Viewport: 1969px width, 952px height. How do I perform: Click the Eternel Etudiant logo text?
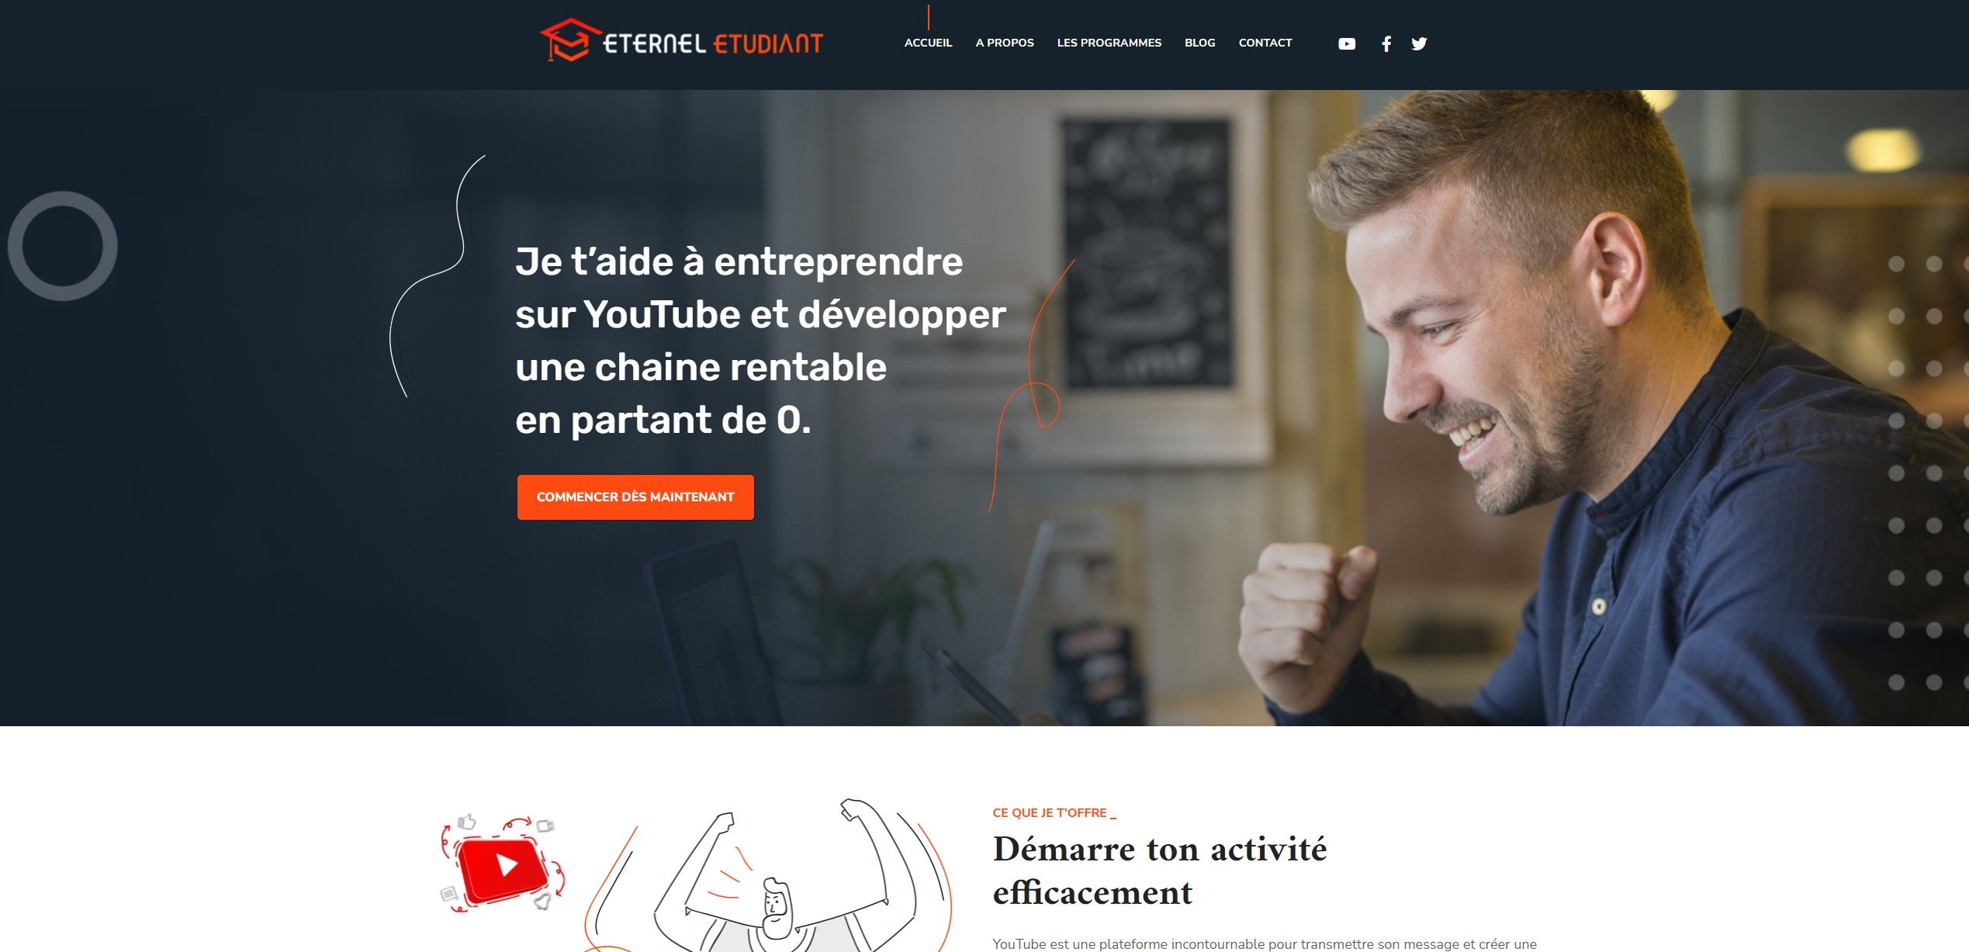[x=713, y=43]
